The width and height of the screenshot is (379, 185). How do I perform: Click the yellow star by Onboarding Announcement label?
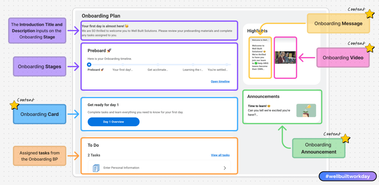pos(346,138)
